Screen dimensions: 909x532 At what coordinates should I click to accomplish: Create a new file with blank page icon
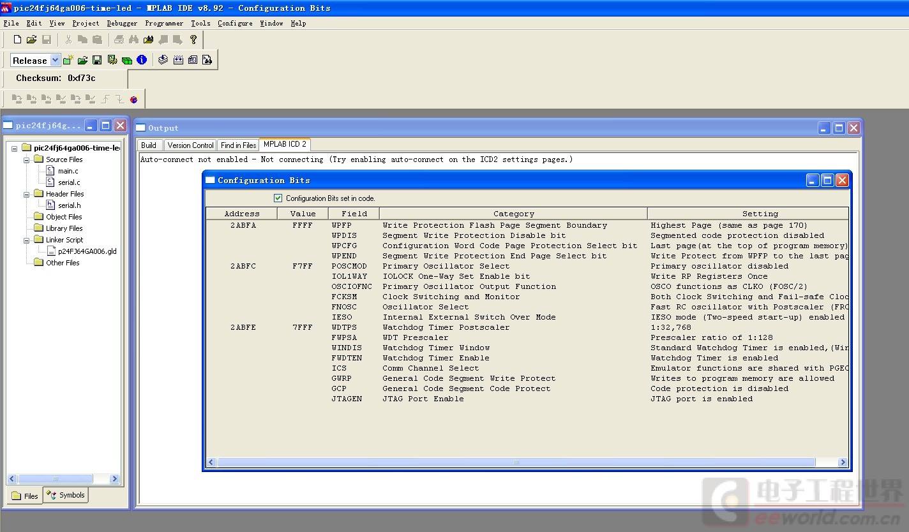click(18, 40)
